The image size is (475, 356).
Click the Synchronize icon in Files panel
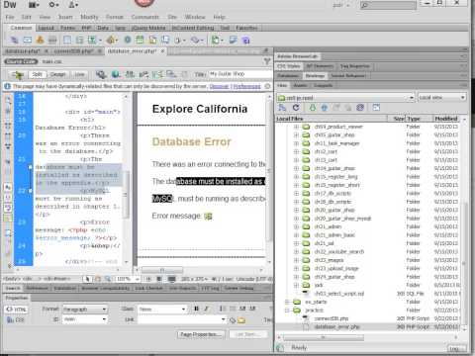click(360, 108)
